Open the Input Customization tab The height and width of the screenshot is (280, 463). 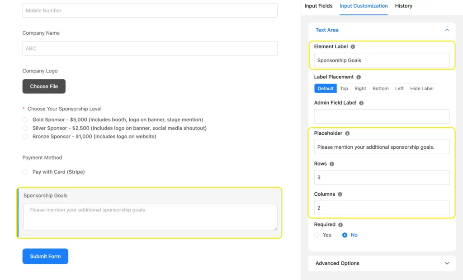[364, 6]
